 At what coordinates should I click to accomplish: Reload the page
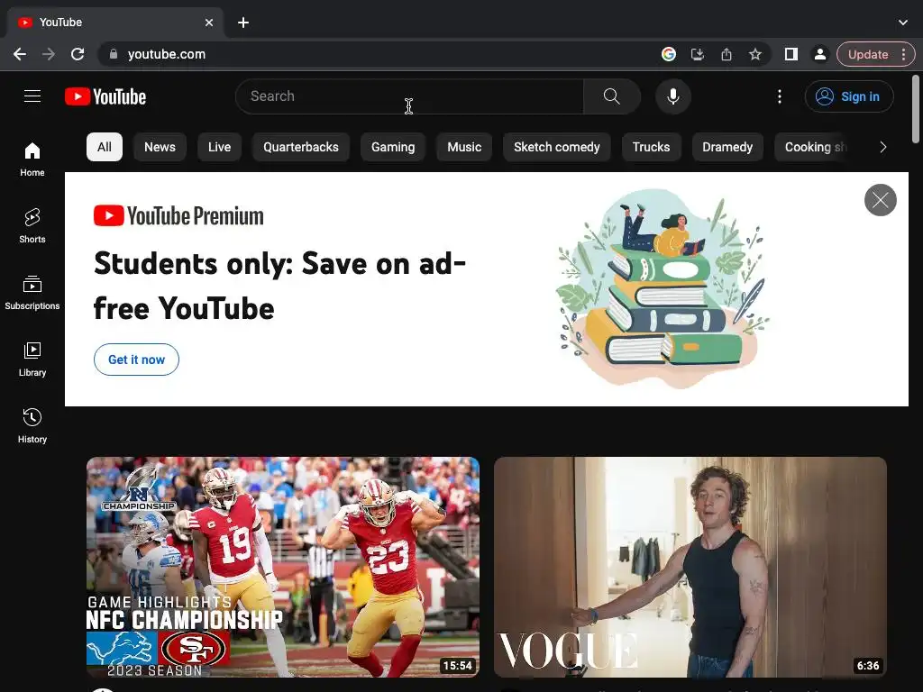tap(78, 54)
